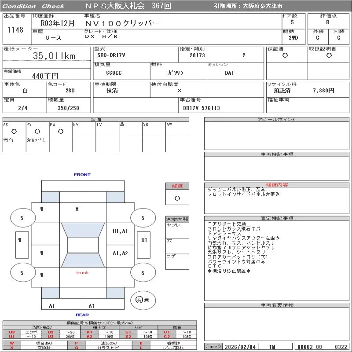The width and height of the screenshot is (352, 352).
Task: Toggle the PW equipment circle
Action: pos(61,131)
